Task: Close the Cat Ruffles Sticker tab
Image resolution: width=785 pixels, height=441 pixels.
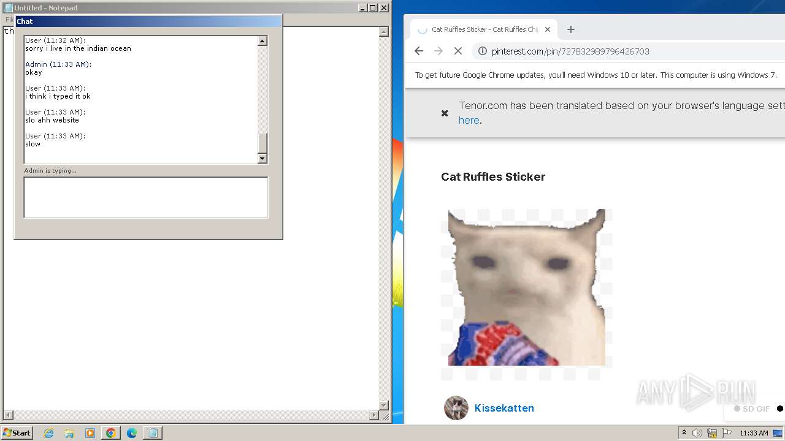Action: coord(548,29)
